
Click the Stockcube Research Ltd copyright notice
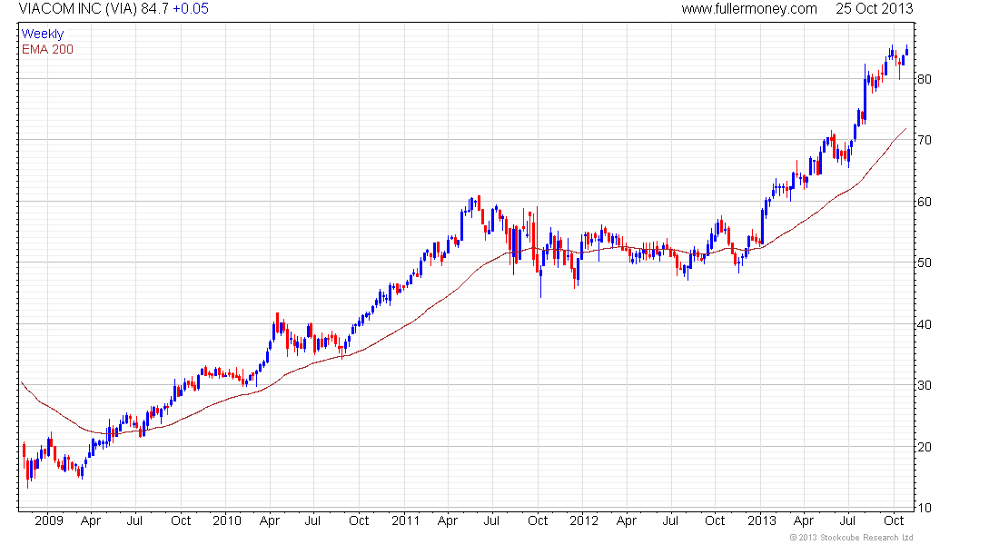click(851, 538)
